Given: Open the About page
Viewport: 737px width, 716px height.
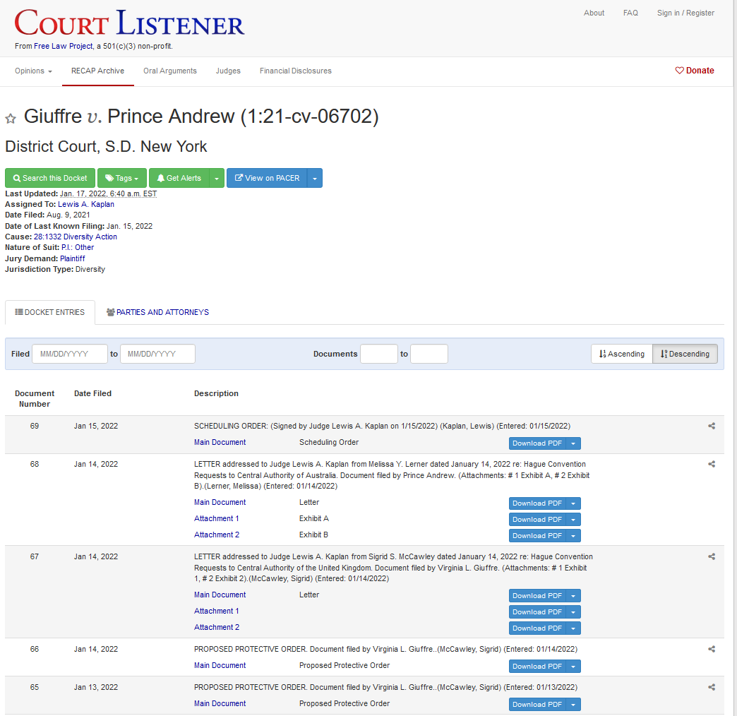Looking at the screenshot, I should click(x=594, y=13).
